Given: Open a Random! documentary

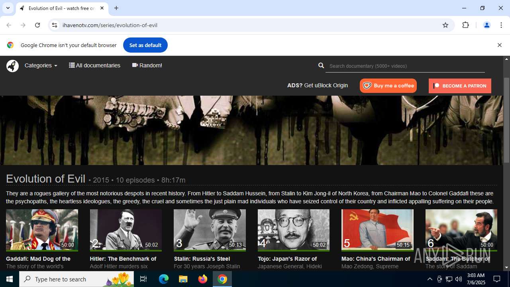Looking at the screenshot, I should pyautogui.click(x=147, y=65).
